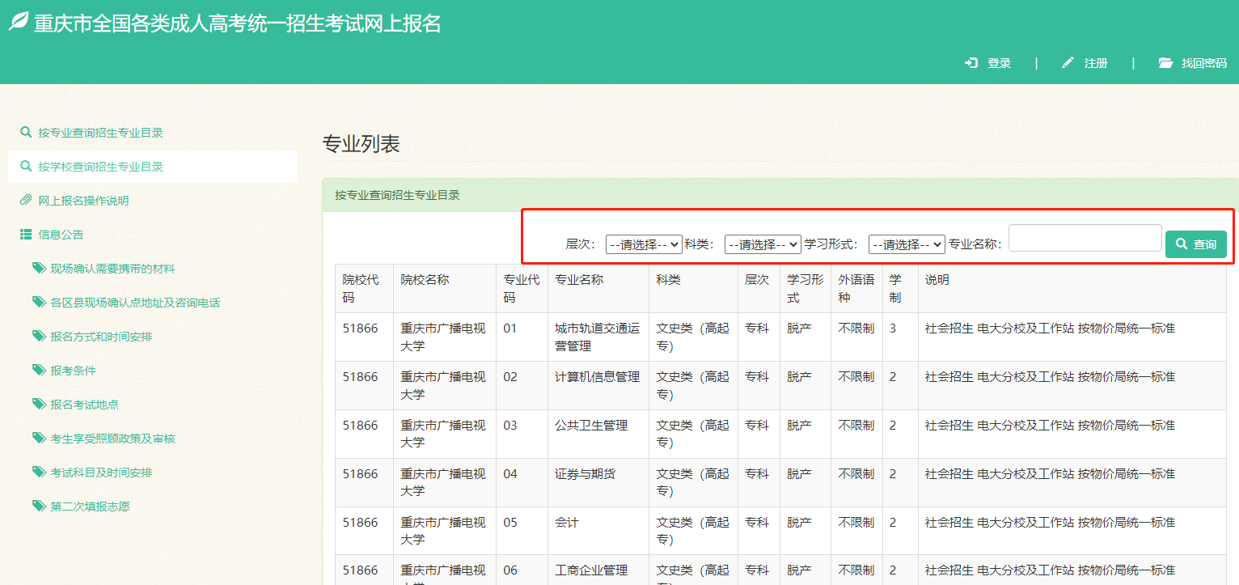This screenshot has width=1239, height=585.
Task: Click the folder icon beside 找回密码
Action: (1165, 63)
